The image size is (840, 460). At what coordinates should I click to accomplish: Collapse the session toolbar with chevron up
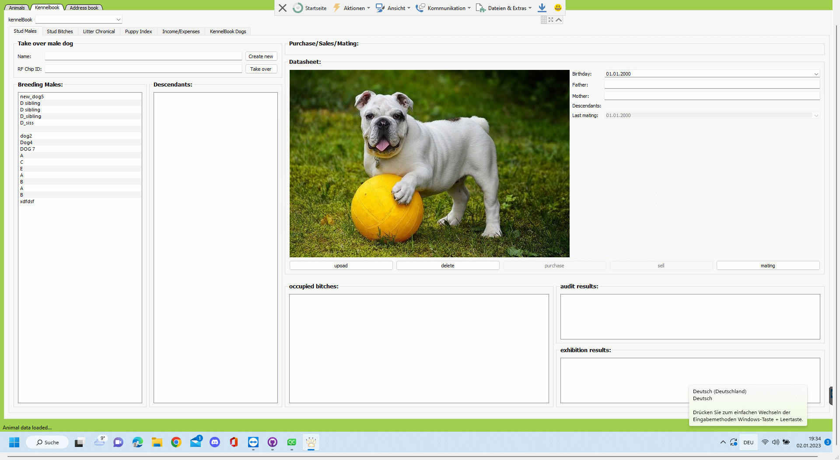[x=559, y=20]
